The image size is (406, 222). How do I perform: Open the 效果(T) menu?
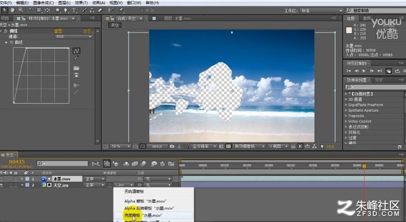(x=81, y=3)
